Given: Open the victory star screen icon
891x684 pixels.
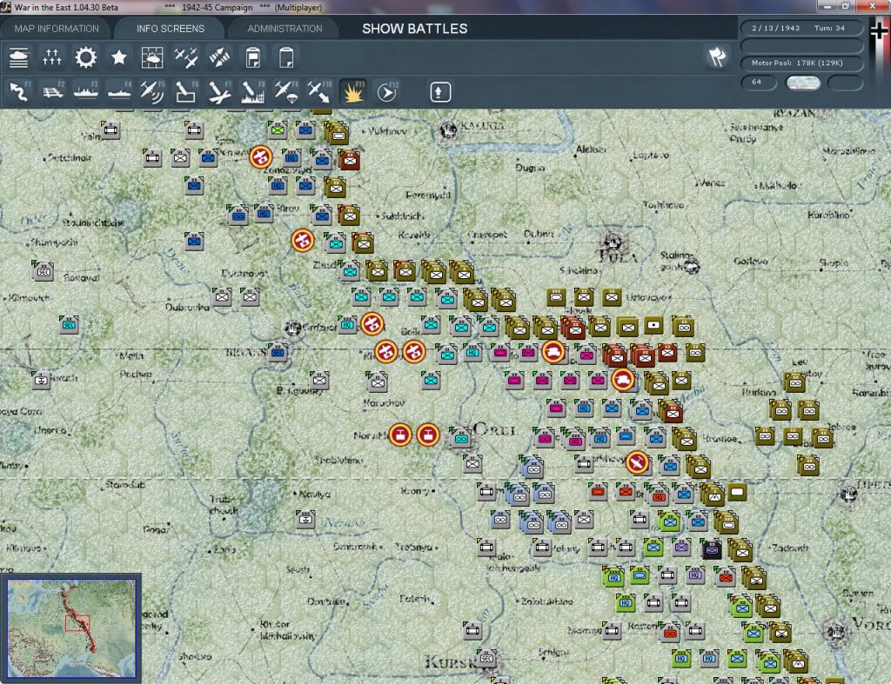Looking at the screenshot, I should point(118,58).
